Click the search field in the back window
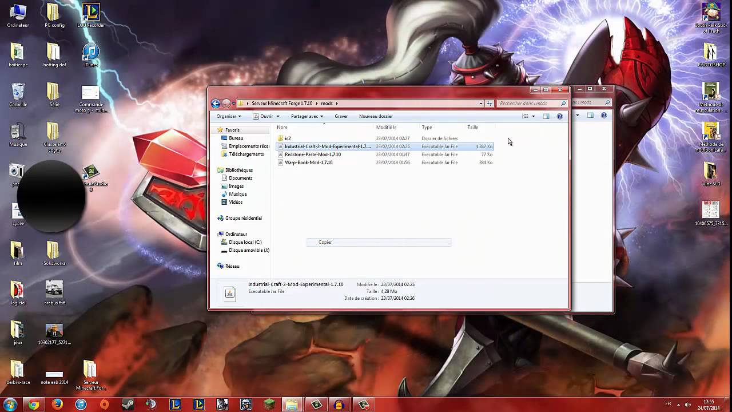This screenshot has height=412, width=732. [x=591, y=103]
